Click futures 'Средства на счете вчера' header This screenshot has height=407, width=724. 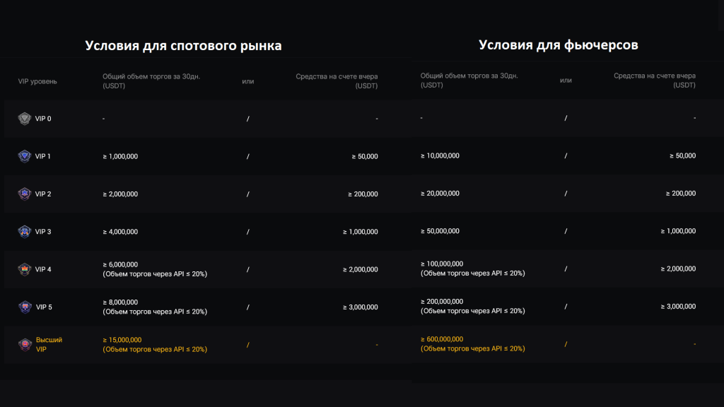(x=654, y=76)
